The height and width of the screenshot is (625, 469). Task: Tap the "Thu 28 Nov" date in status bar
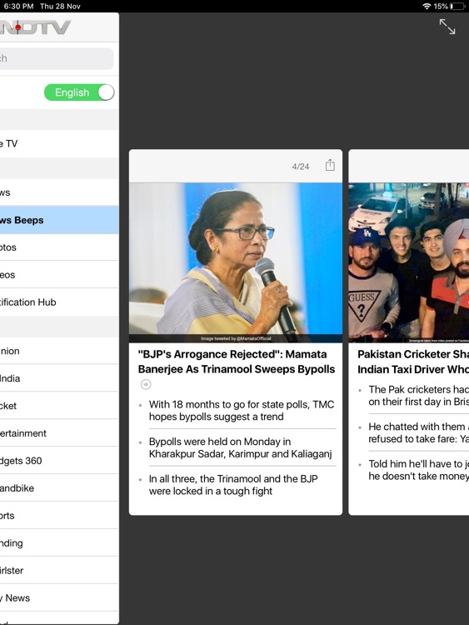[60, 7]
